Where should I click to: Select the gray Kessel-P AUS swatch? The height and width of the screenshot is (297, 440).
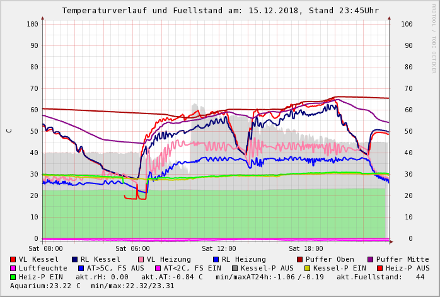click(x=235, y=268)
